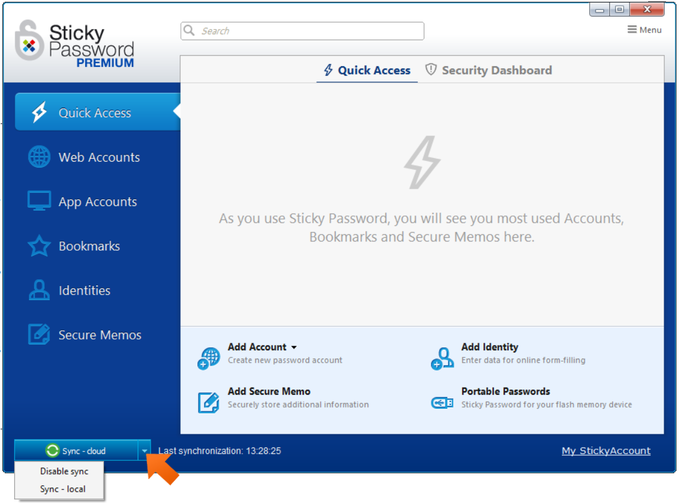
Task: Close the Sticky Password window
Action: click(x=647, y=9)
